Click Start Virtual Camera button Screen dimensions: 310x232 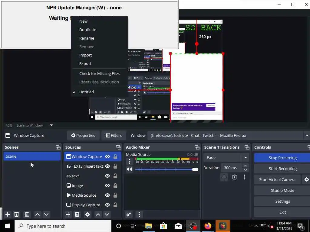click(277, 179)
